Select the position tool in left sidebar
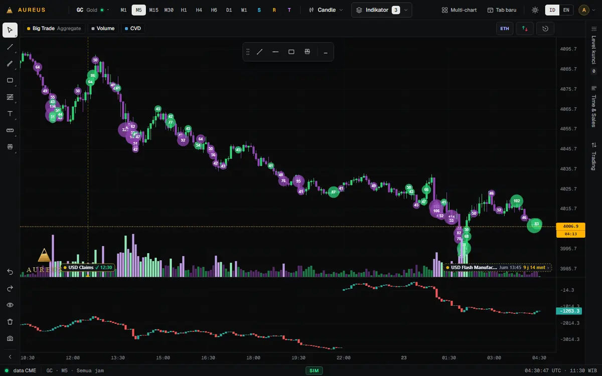This screenshot has width=602, height=376. (x=10, y=147)
